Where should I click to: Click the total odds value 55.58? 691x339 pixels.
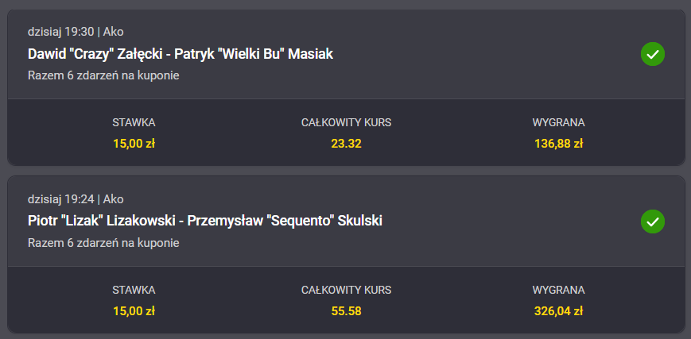[x=346, y=310]
